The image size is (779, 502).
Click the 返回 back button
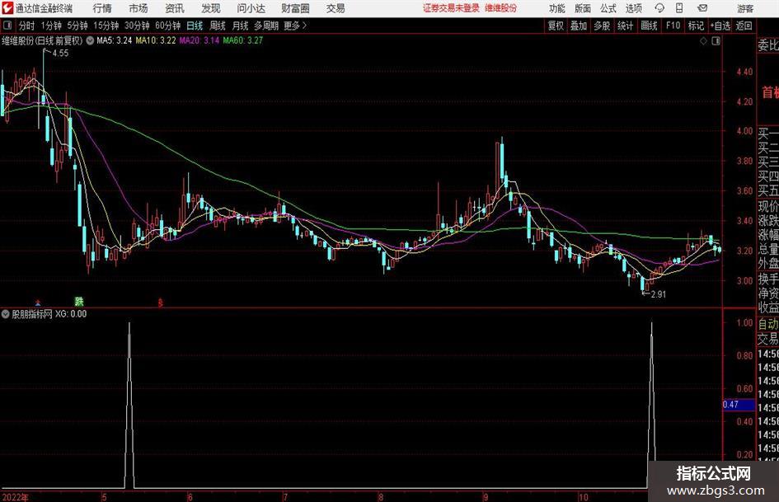point(744,26)
